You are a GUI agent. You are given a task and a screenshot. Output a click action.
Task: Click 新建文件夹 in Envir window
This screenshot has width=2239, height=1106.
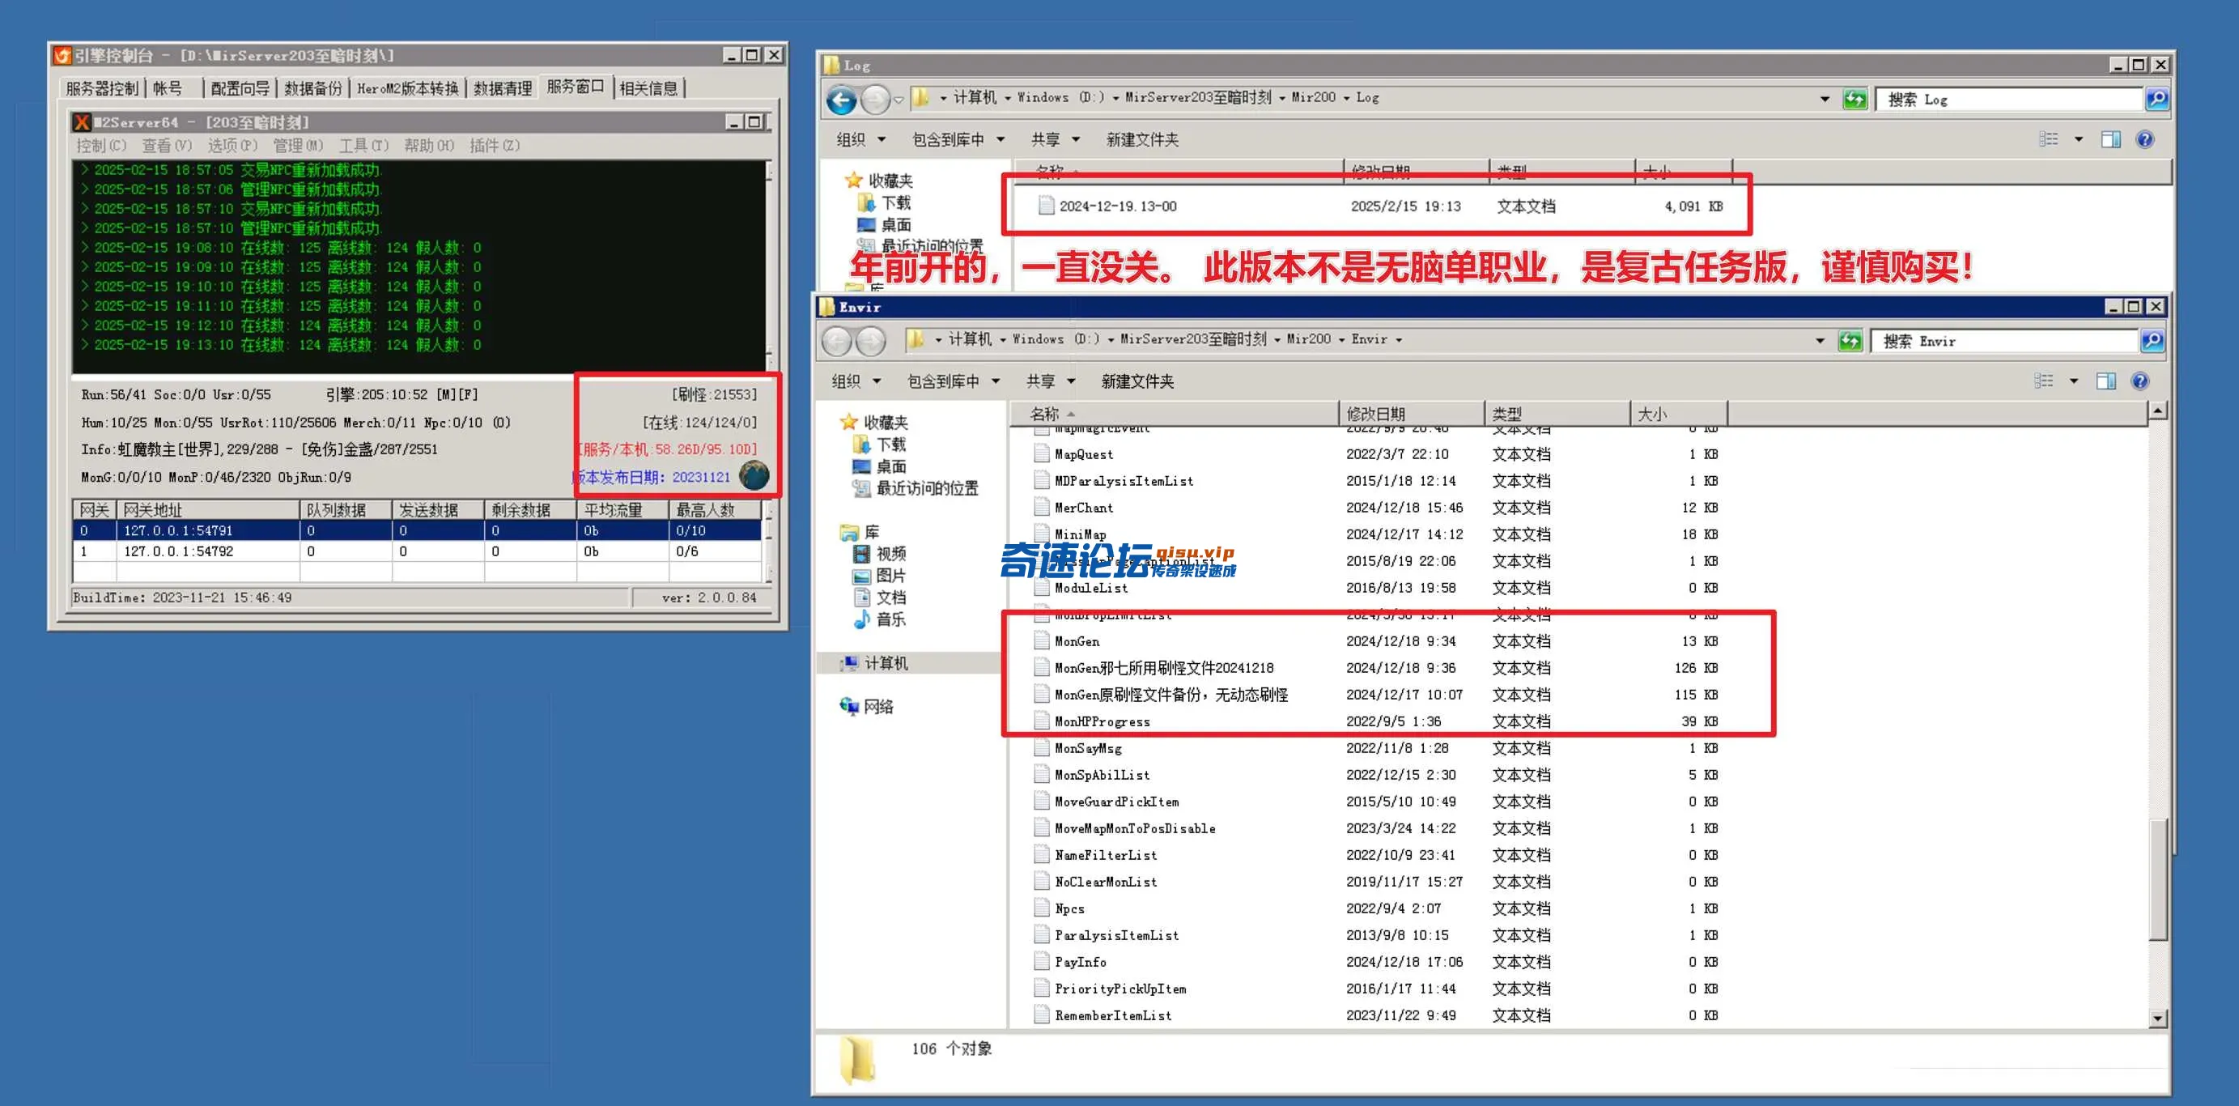point(1136,381)
